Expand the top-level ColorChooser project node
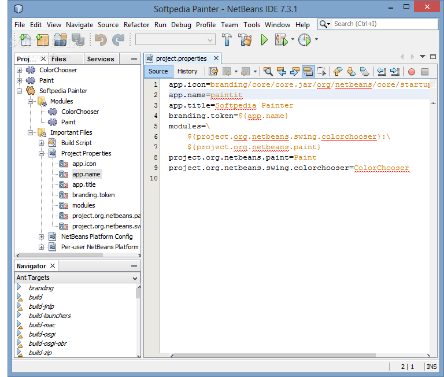444x377 pixels. 19,70
